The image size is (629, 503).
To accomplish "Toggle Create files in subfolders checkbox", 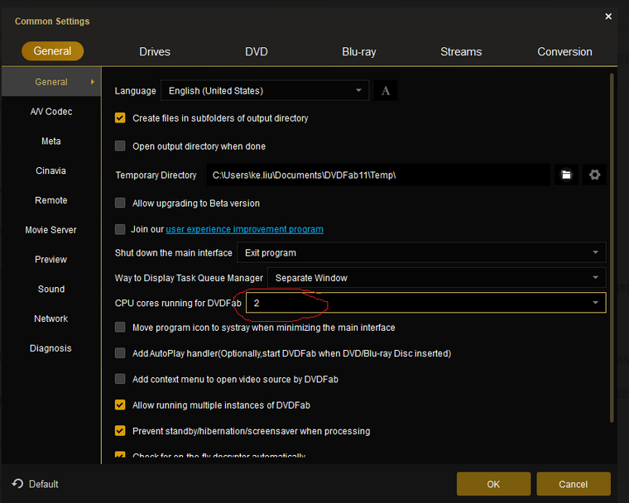I will point(120,118).
